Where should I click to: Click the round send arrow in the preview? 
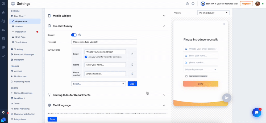(227, 98)
